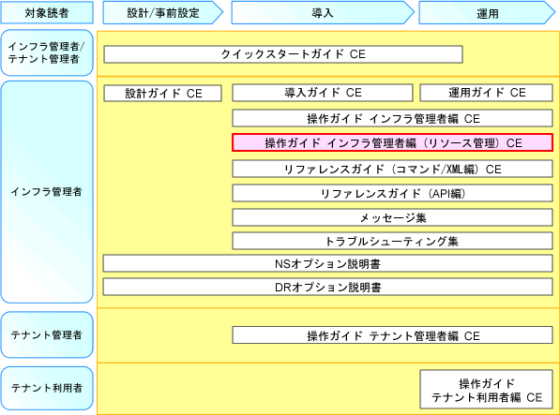Viewport: 560px width, 415px height.
Task: Open the トラブルシューティング集 box
Action: click(x=392, y=241)
